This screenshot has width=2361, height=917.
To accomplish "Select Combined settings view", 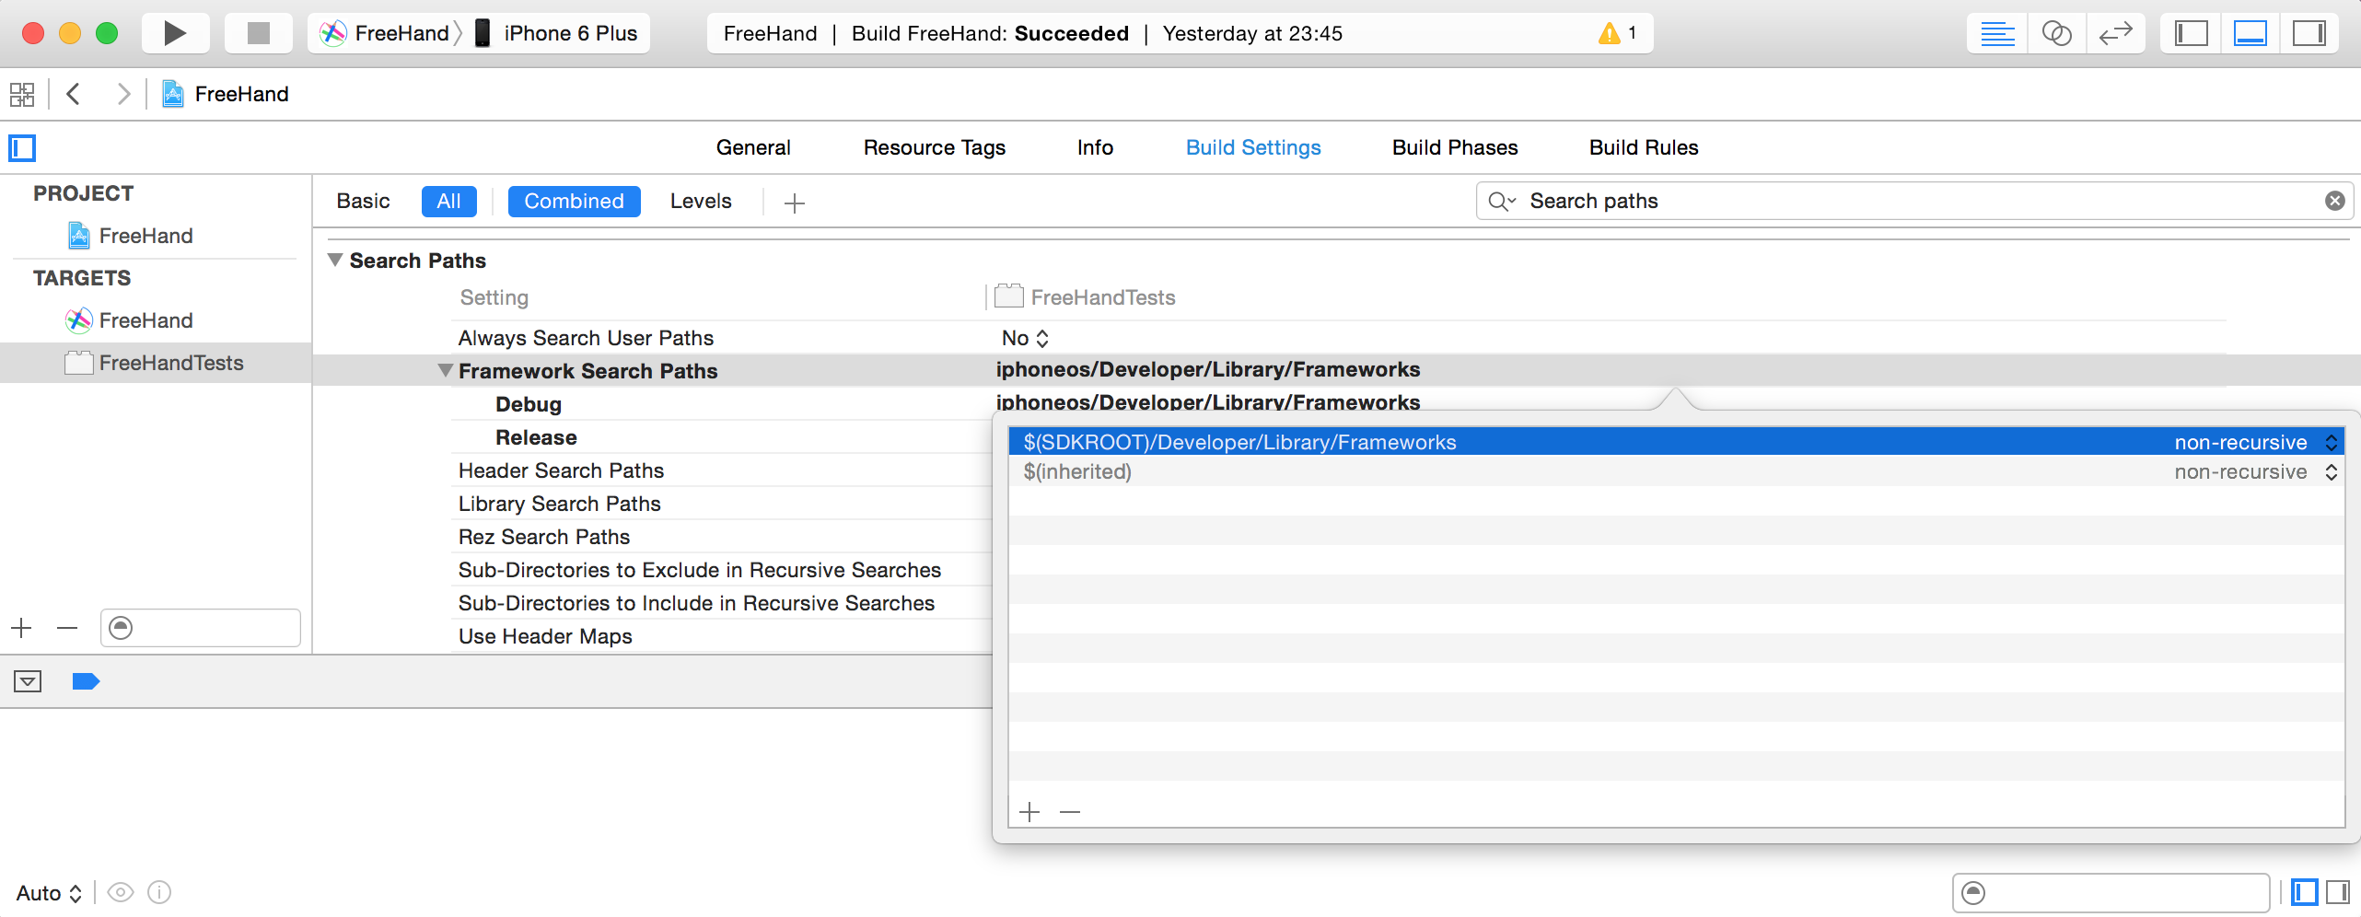I will click(x=574, y=201).
